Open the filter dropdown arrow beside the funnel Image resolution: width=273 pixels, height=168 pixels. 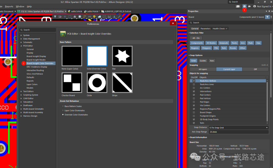271,17
